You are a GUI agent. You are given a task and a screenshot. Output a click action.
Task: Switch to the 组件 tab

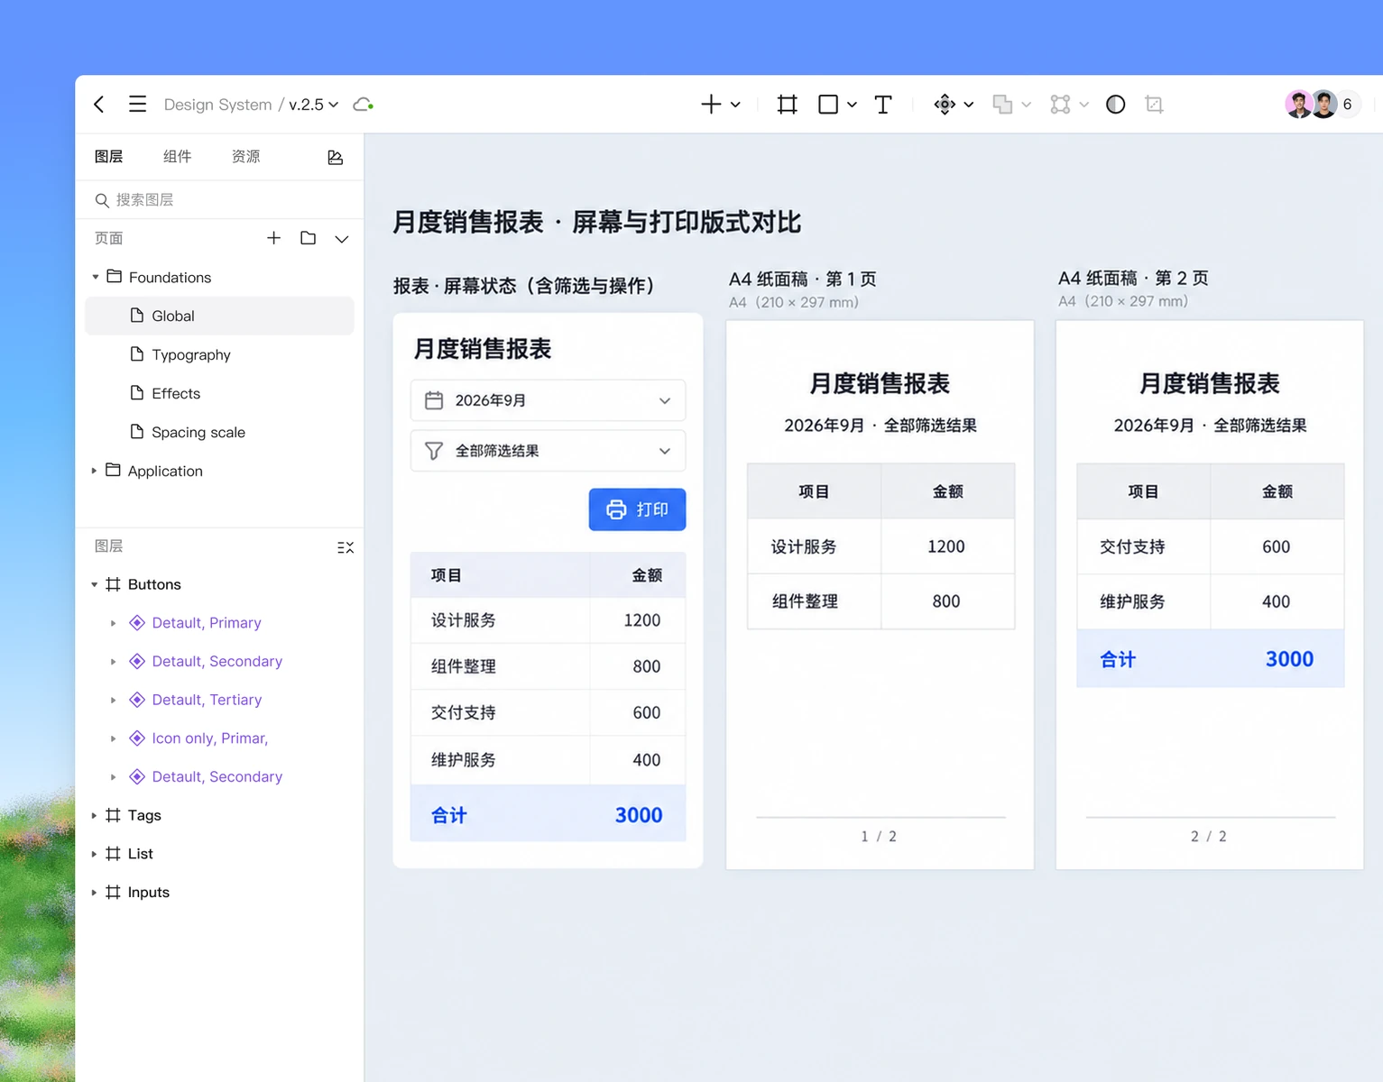point(177,157)
